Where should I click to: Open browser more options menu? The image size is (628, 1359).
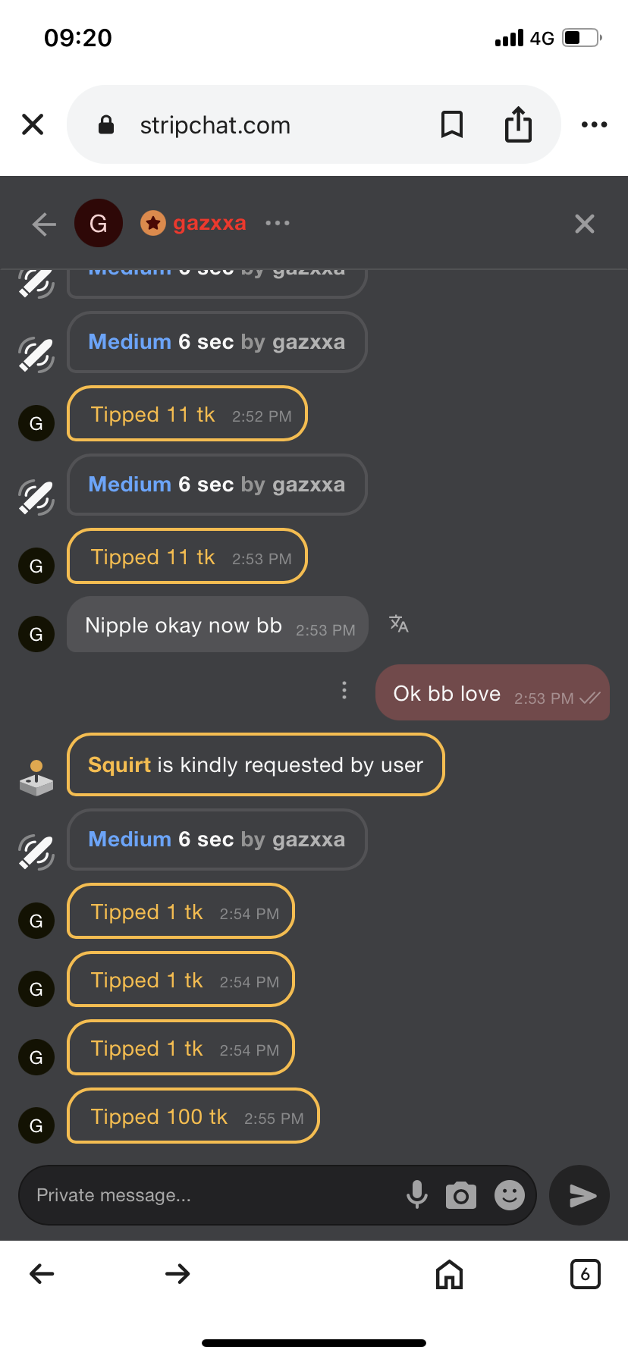click(x=594, y=124)
